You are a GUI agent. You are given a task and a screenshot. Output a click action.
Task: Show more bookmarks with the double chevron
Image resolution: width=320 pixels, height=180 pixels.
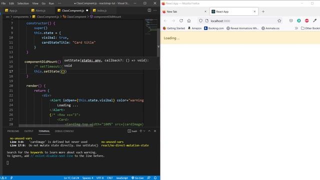tap(296, 28)
